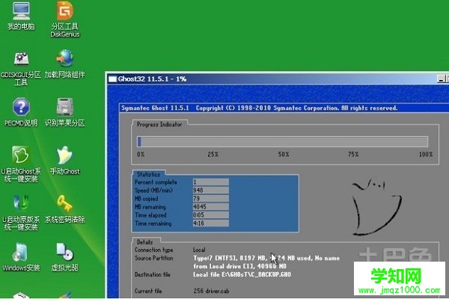This screenshot has height=299, width=449.
Task: Click the 25% progress marker label
Action: pyautogui.click(x=213, y=154)
